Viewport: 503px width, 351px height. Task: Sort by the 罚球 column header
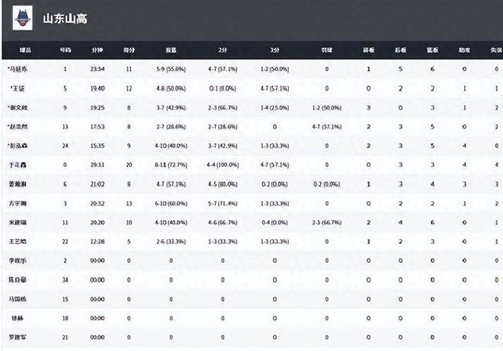[326, 49]
